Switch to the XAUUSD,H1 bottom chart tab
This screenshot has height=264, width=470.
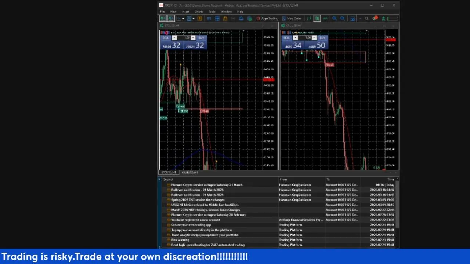(190, 172)
